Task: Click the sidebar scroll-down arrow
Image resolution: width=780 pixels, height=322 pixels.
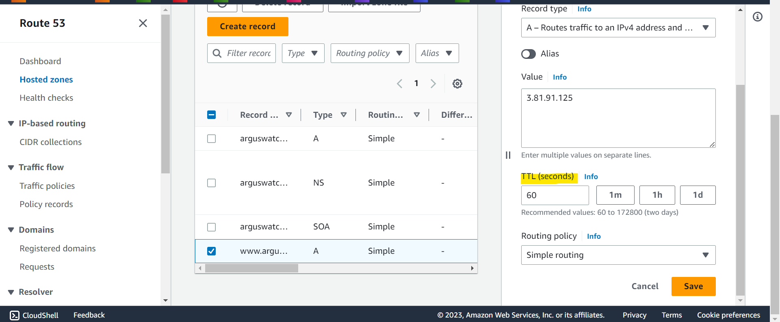Action: point(165,300)
